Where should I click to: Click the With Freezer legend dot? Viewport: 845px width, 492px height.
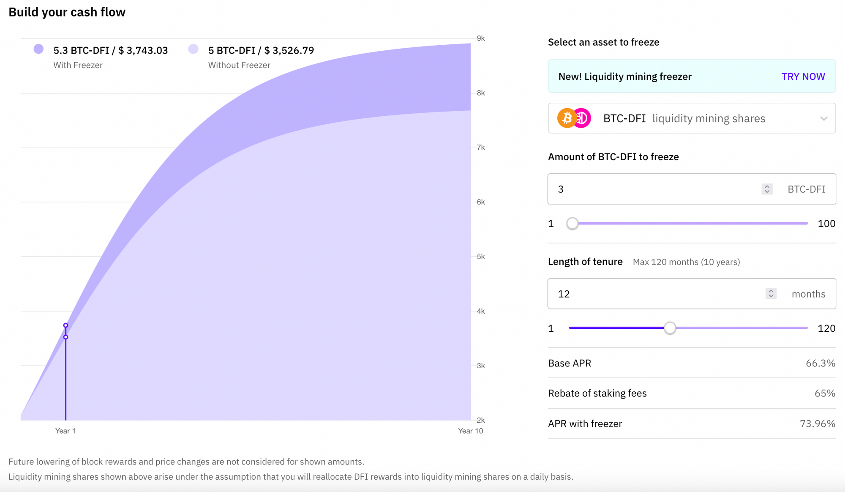38,49
